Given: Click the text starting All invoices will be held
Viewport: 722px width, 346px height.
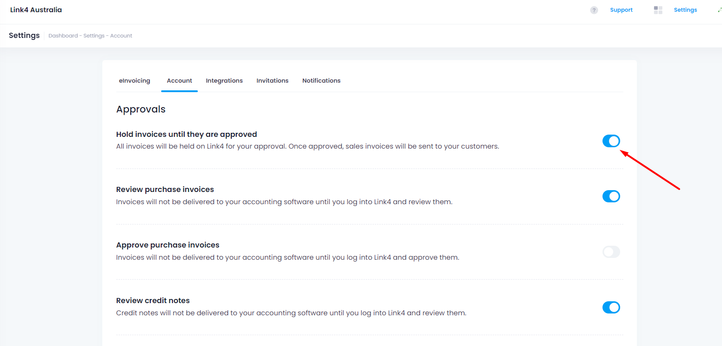Looking at the screenshot, I should (308, 146).
